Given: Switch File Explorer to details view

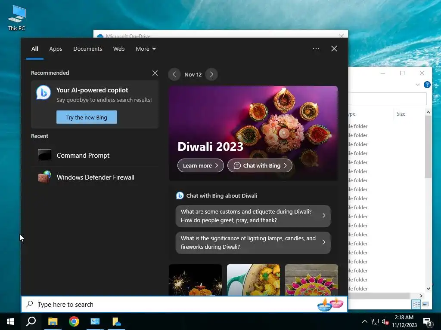Looking at the screenshot, I should coord(416,304).
